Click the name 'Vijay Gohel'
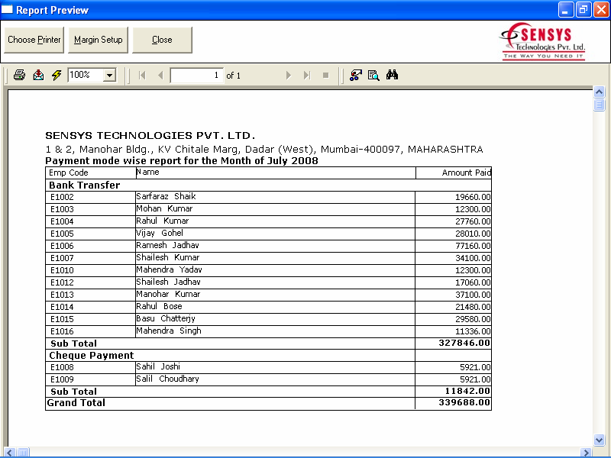The image size is (611, 458). click(160, 233)
